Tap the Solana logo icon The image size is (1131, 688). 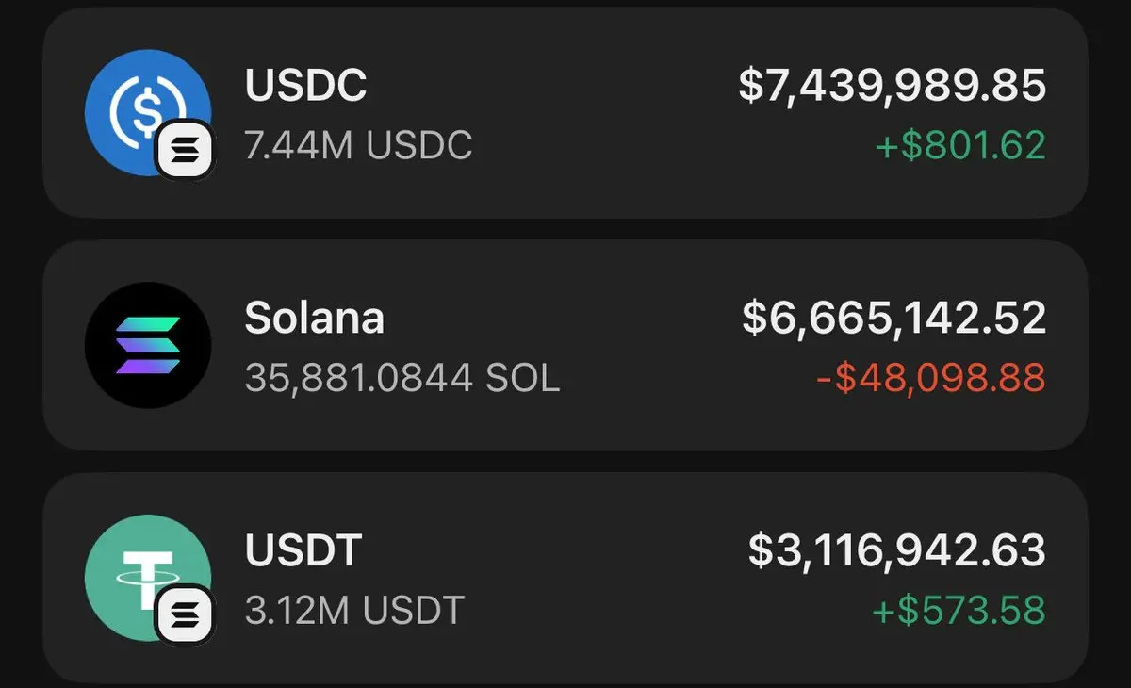pos(147,345)
